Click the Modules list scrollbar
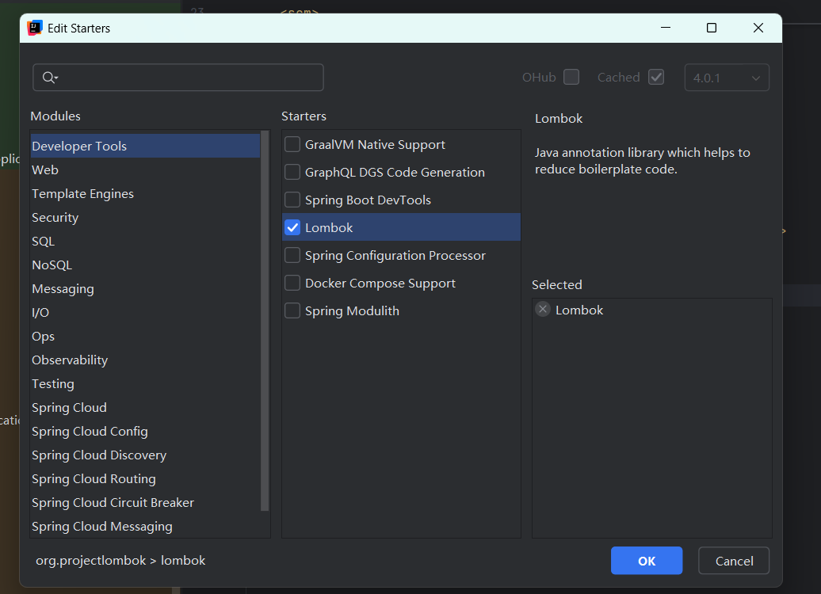Screen dimensions: 821x594 [265, 321]
